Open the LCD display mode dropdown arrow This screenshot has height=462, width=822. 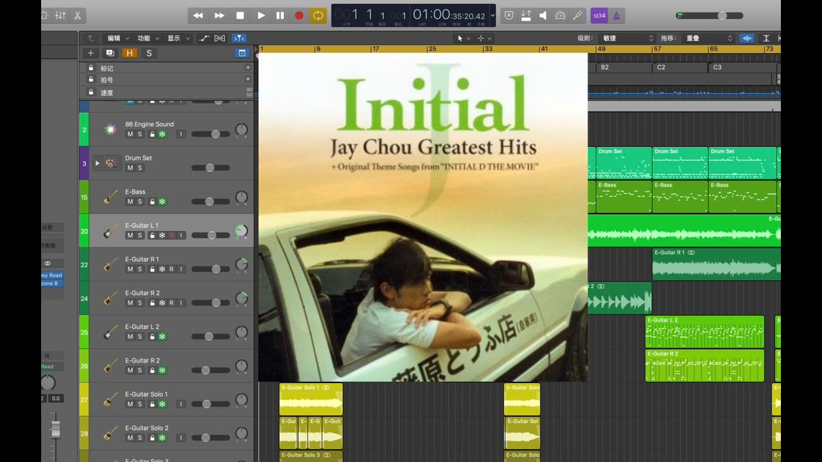coord(493,15)
